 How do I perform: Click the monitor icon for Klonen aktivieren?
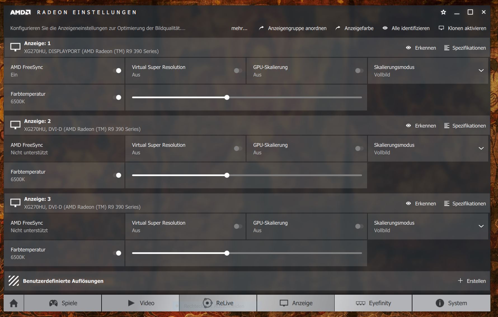pyautogui.click(x=441, y=28)
